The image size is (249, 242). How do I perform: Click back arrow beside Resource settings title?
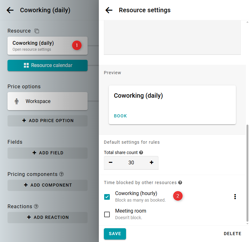(x=109, y=10)
